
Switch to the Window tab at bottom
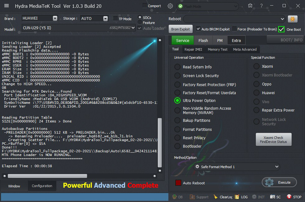click(14, 186)
